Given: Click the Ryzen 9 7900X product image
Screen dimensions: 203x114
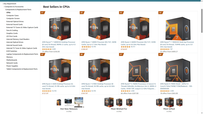Looking at the screenshot, I should click(178, 70).
